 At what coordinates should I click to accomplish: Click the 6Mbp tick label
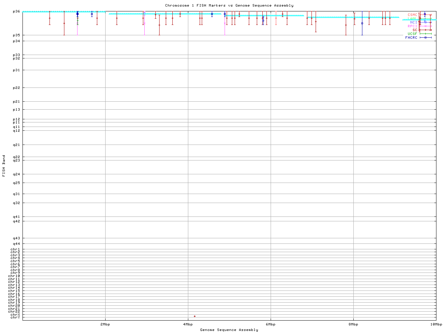point(271,324)
